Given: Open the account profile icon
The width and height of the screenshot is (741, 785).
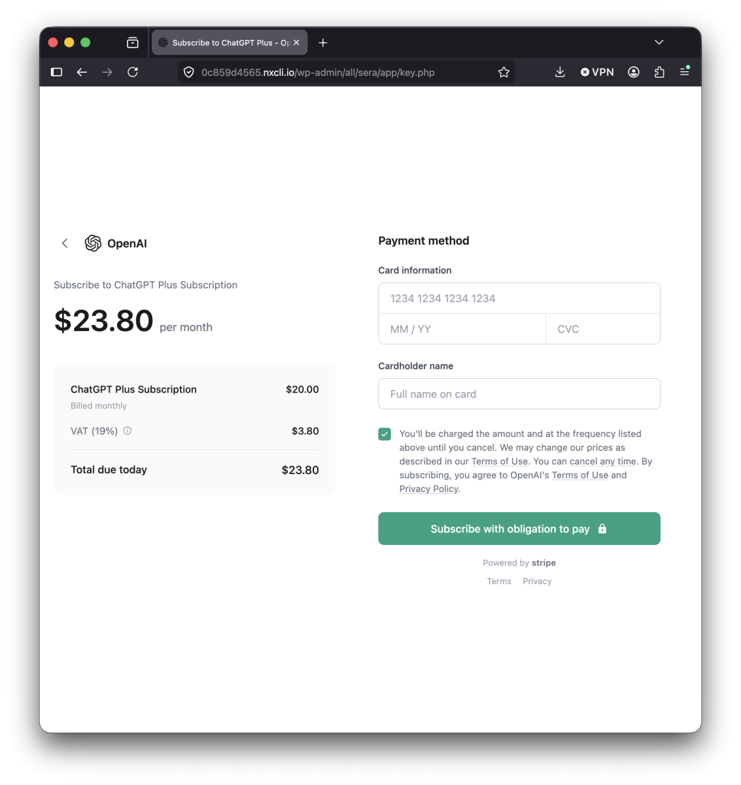Looking at the screenshot, I should pos(634,72).
